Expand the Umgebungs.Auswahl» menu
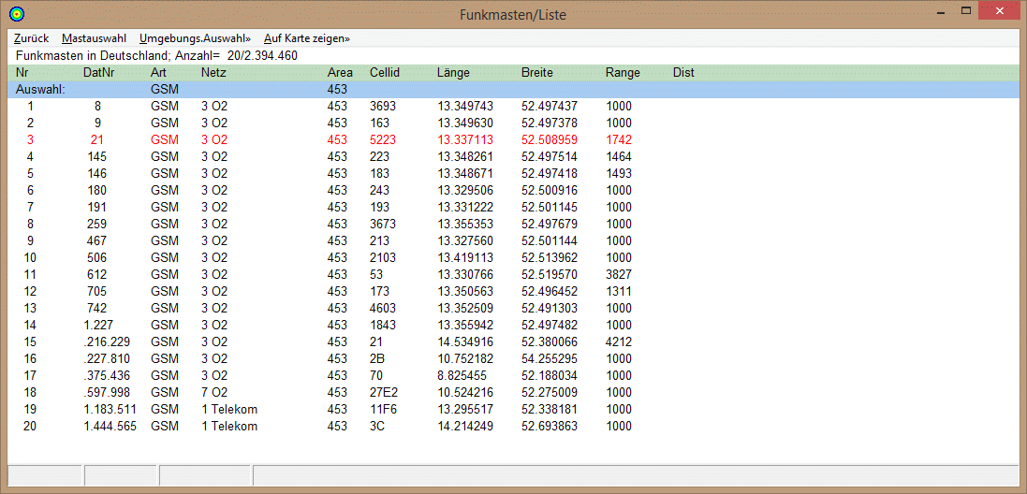This screenshot has width=1027, height=494. (195, 38)
